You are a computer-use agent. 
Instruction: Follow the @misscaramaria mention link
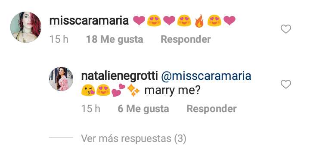(x=206, y=76)
